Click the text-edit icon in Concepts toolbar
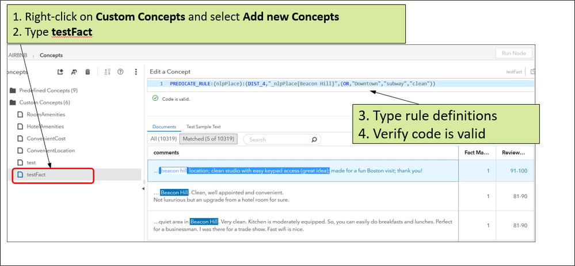This screenshot has height=266, width=575. pos(74,72)
